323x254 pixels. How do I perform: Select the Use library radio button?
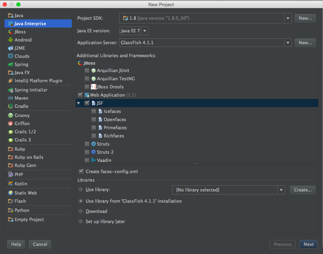tap(81, 190)
